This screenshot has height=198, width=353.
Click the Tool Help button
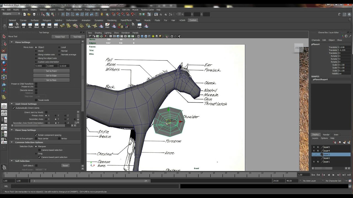(x=77, y=37)
